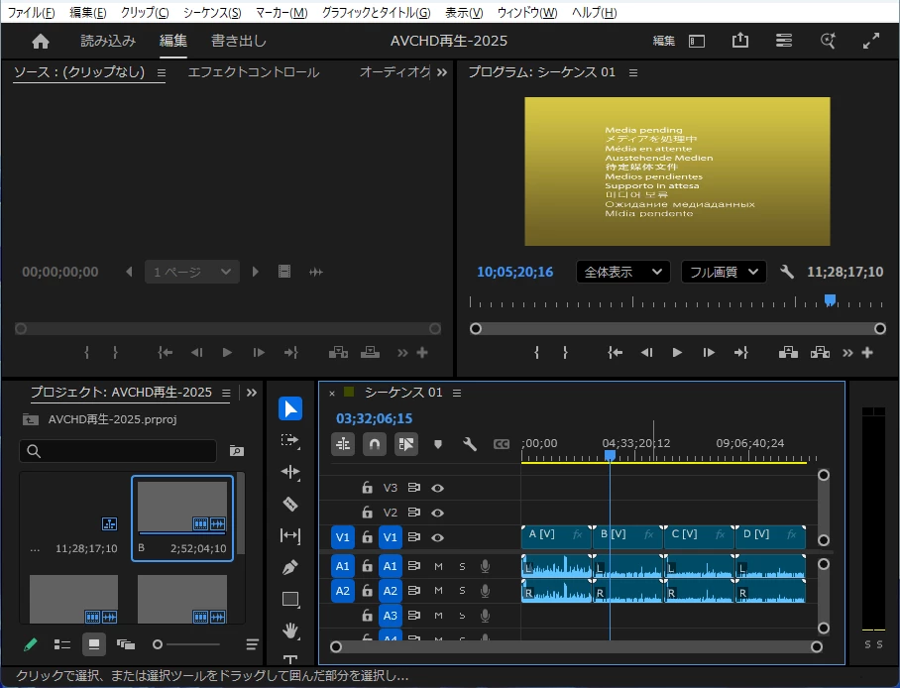Viewport: 900px width, 688px height.
Task: Open the Project panel hamburger menu
Action: coord(226,393)
